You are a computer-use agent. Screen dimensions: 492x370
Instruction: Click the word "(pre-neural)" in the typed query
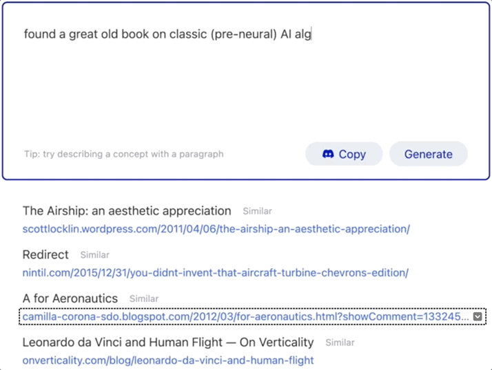[243, 34]
